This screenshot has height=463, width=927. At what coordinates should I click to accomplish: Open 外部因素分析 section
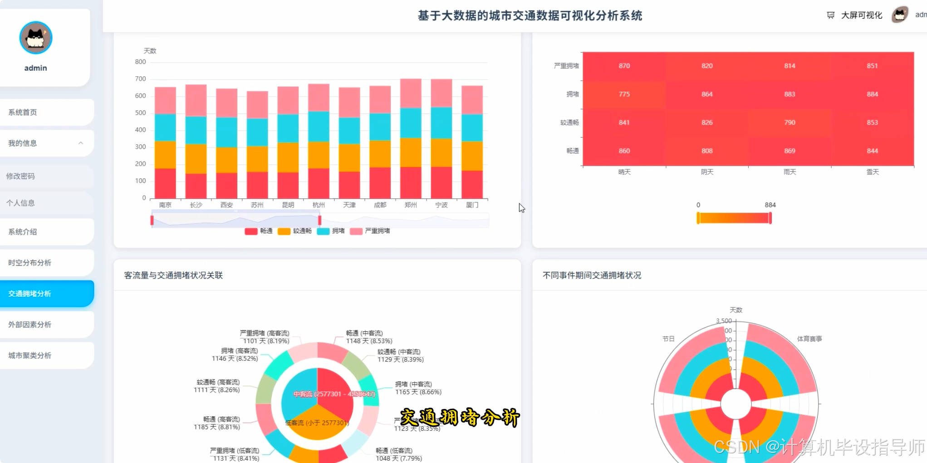coord(47,325)
